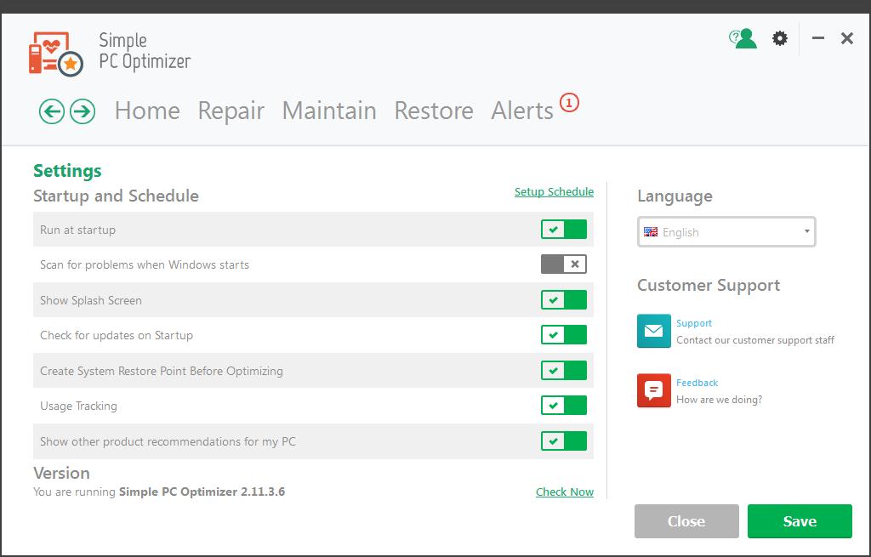
Task: Click the red alerts notification badge
Action: pyautogui.click(x=568, y=100)
